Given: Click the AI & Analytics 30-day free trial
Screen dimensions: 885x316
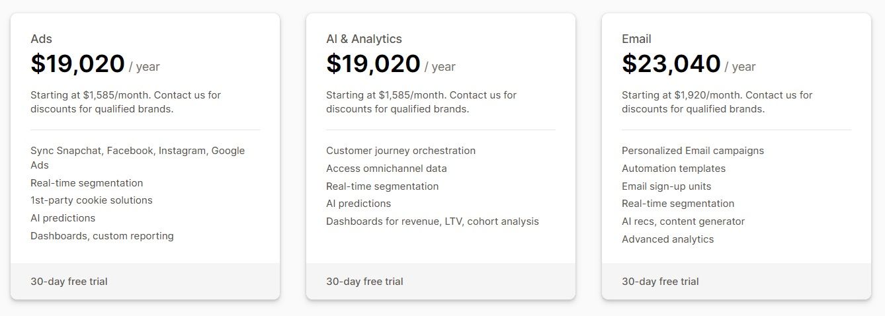Looking at the screenshot, I should tap(364, 282).
